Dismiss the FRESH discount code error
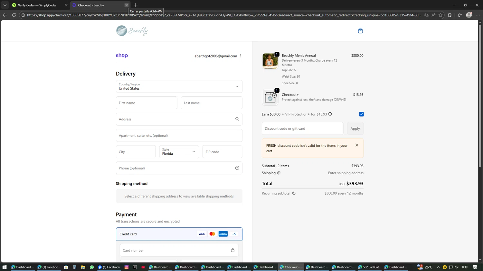483x271 pixels. coord(356,145)
